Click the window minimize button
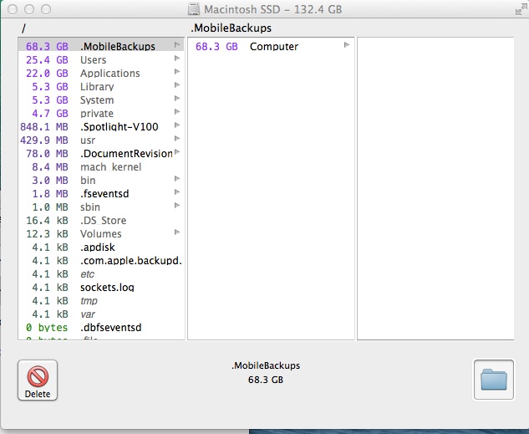Image resolution: width=529 pixels, height=434 pixels. [29, 9]
